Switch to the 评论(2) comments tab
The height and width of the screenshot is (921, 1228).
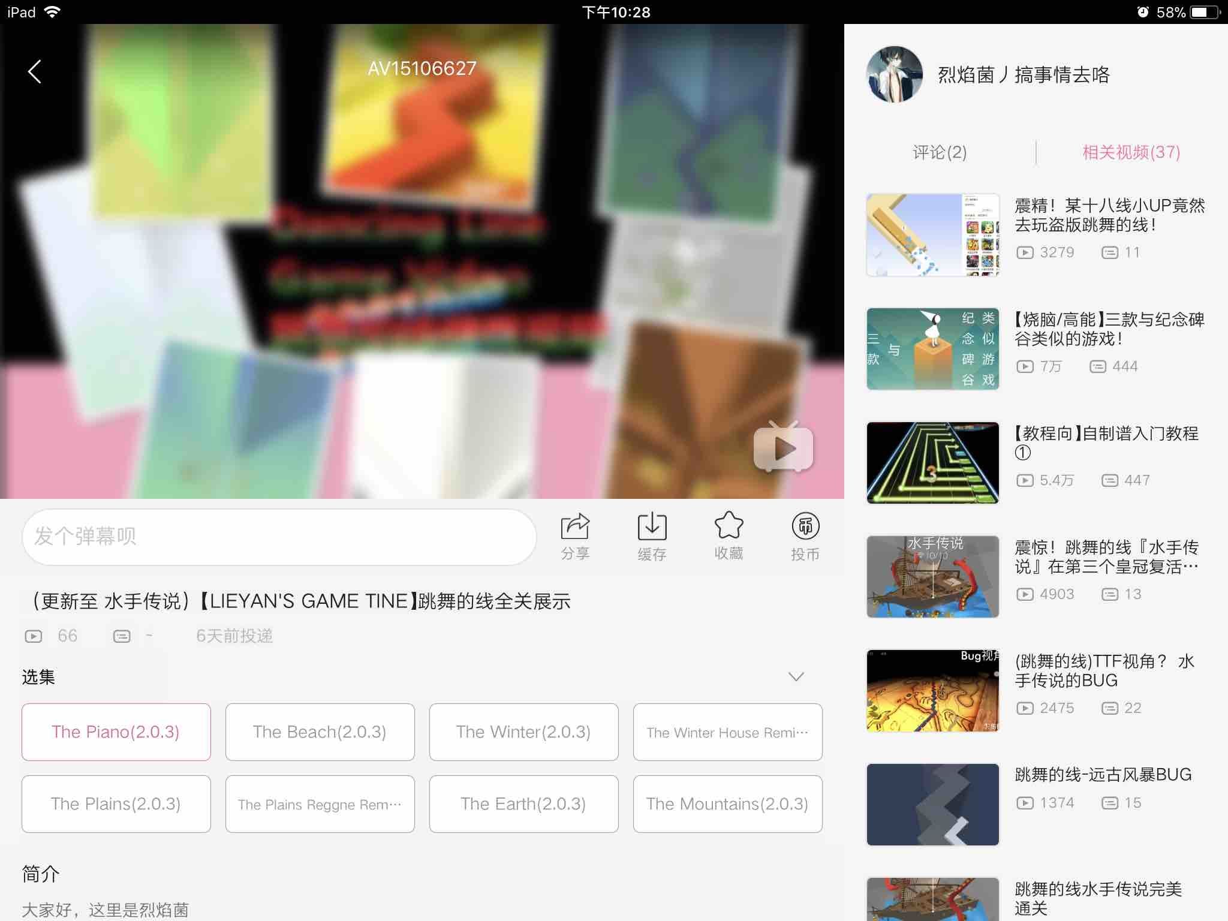point(940,152)
